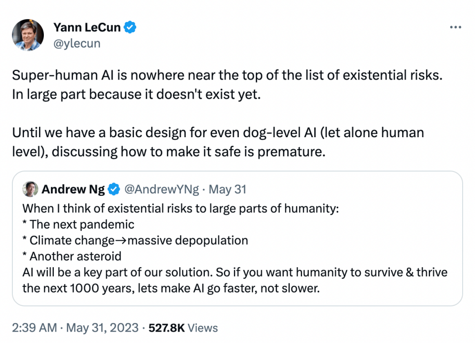Click the Andrew Ng name in quoted tweet
Image resolution: width=475 pixels, height=343 pixels.
[73, 190]
